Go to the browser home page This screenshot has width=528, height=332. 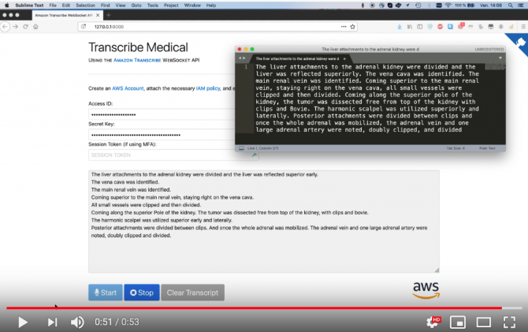pyautogui.click(x=35, y=27)
